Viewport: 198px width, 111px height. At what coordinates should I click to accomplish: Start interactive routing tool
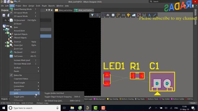coord(118,15)
